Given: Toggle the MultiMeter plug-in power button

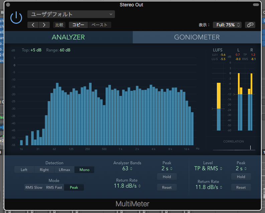Looking at the screenshot, I should point(16,18).
